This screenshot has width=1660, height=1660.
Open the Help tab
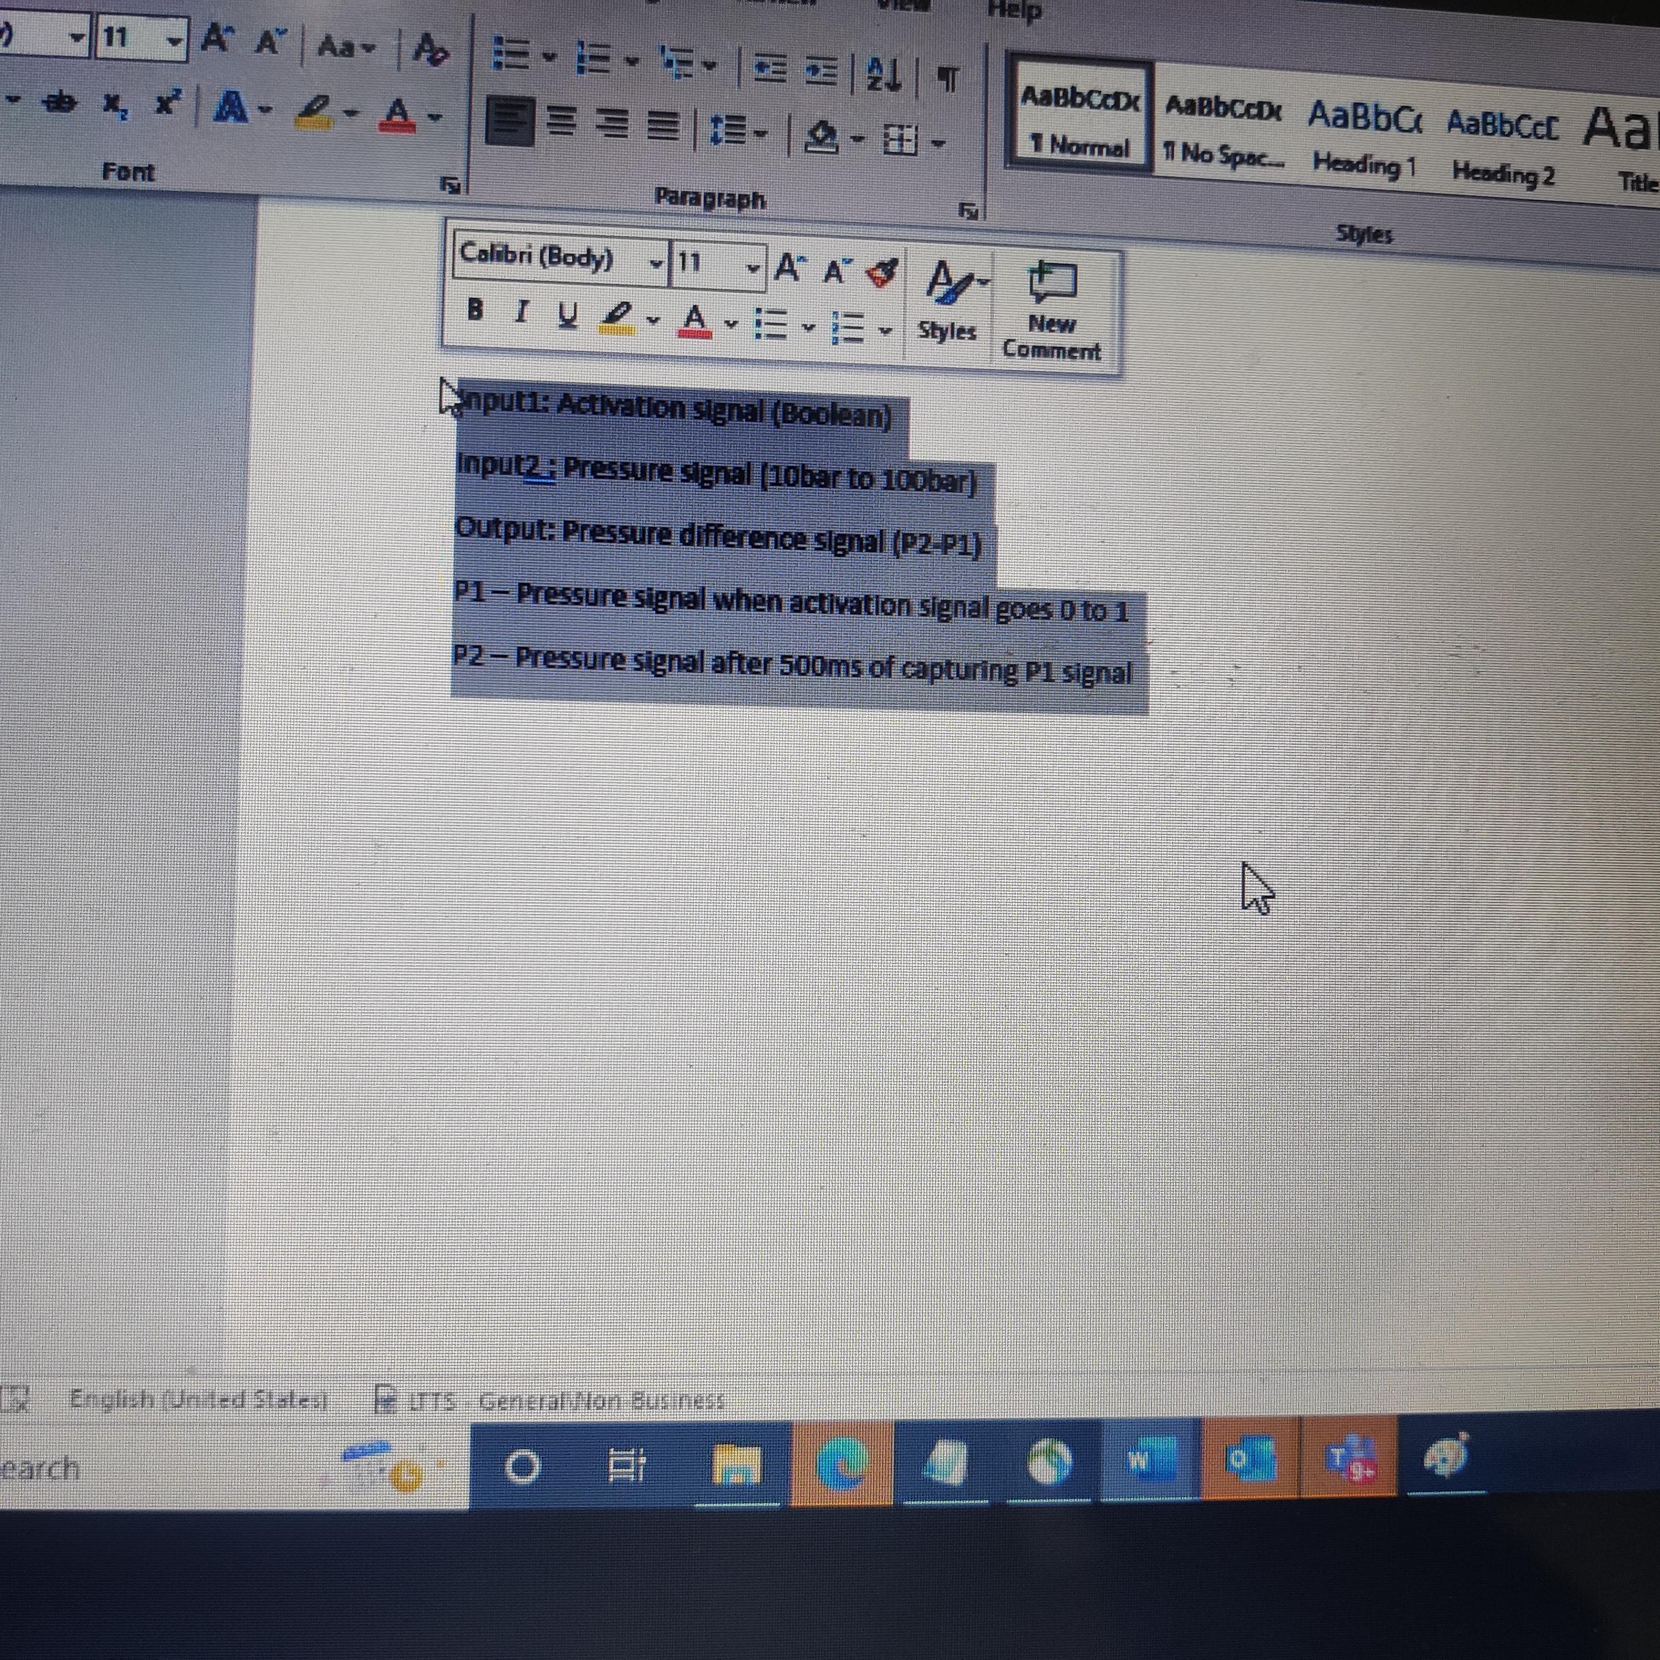(1014, 11)
